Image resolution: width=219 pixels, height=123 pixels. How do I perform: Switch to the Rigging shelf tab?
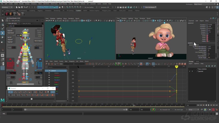(40, 10)
